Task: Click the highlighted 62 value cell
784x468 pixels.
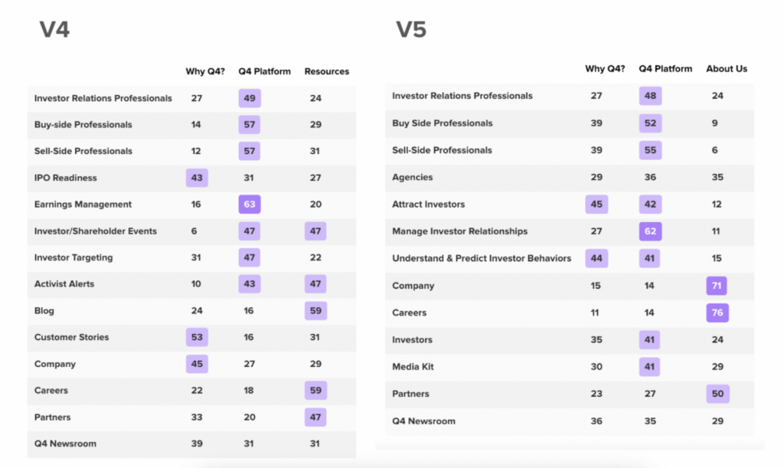Action: tap(650, 231)
